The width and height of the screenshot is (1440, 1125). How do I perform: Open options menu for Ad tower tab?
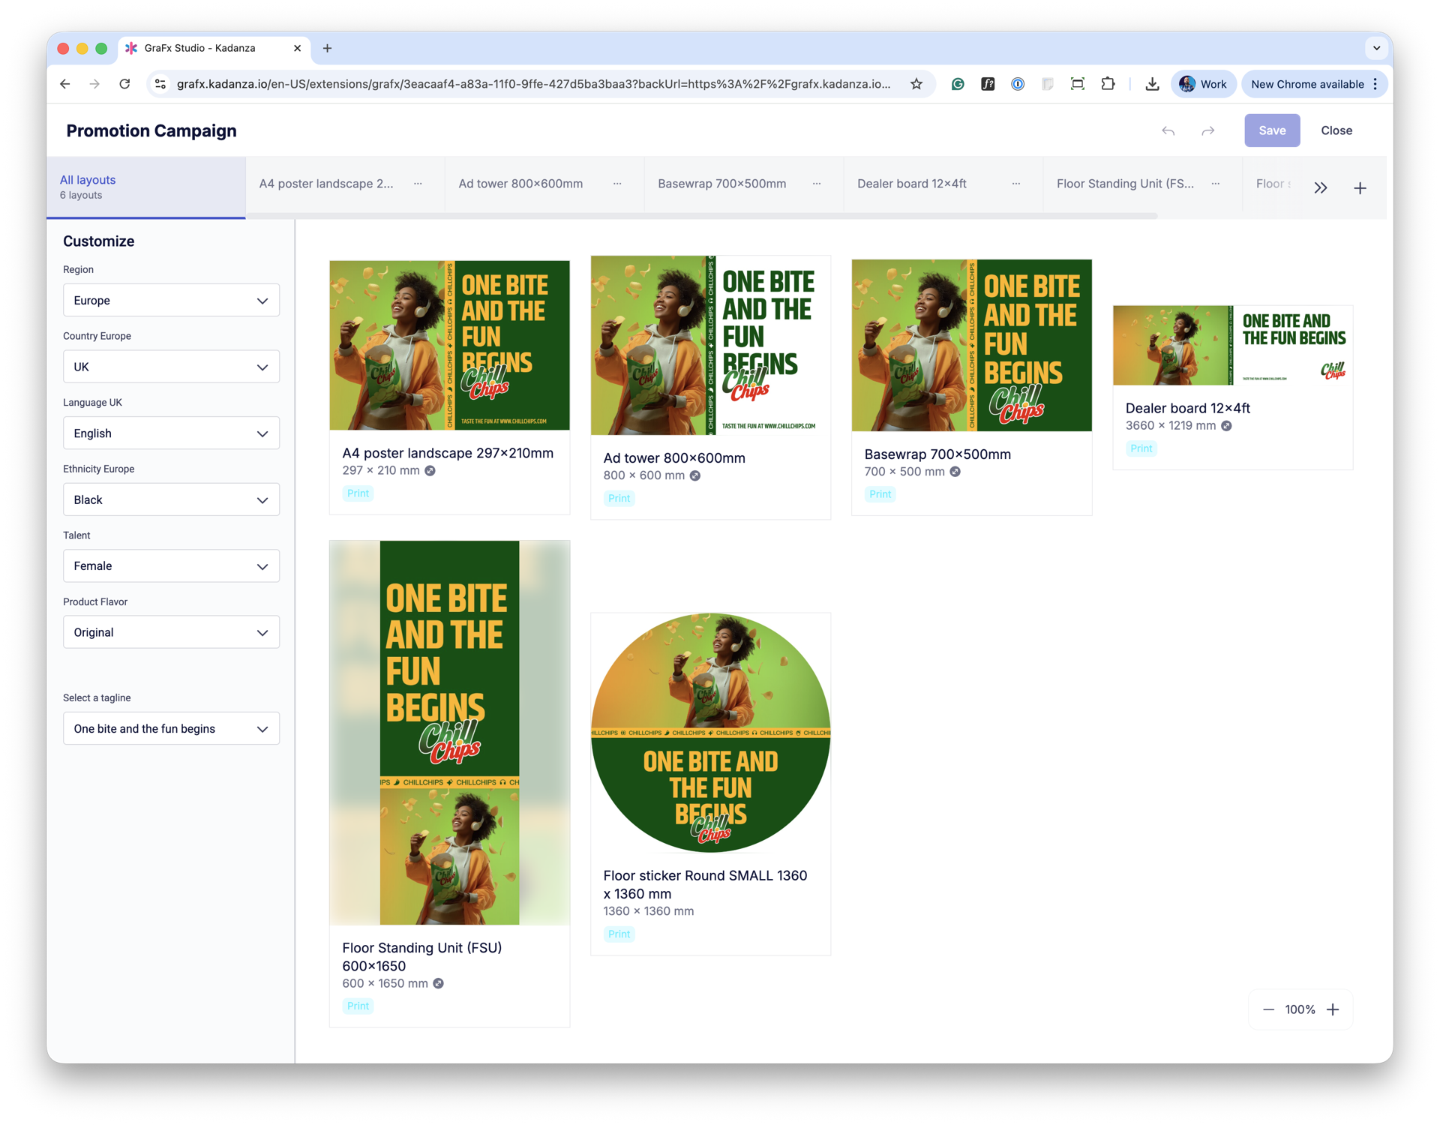(x=617, y=184)
